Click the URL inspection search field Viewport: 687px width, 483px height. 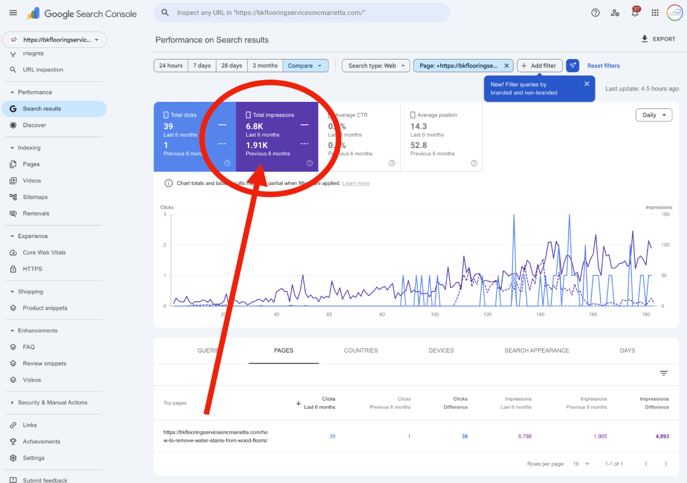tap(302, 13)
